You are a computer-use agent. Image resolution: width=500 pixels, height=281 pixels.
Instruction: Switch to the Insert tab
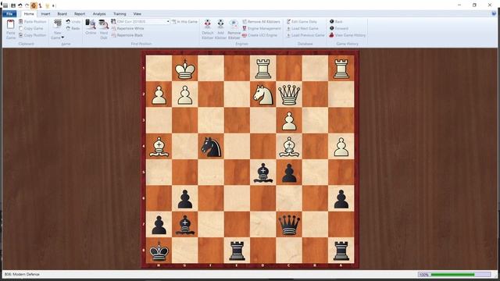click(45, 14)
